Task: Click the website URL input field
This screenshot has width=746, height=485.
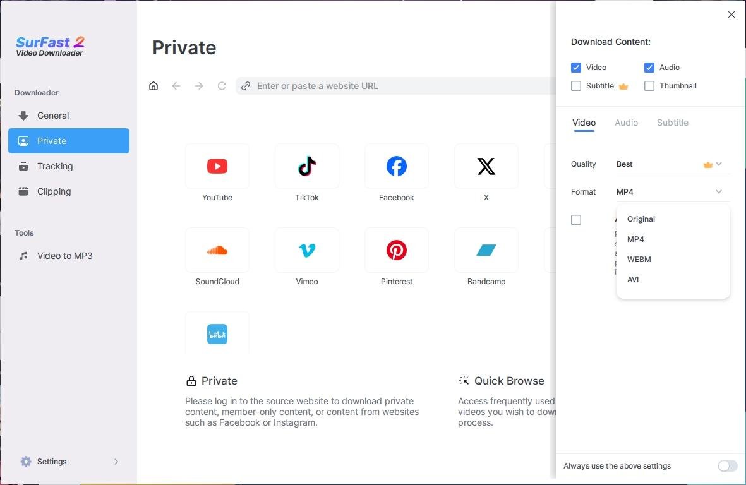Action: (x=396, y=86)
